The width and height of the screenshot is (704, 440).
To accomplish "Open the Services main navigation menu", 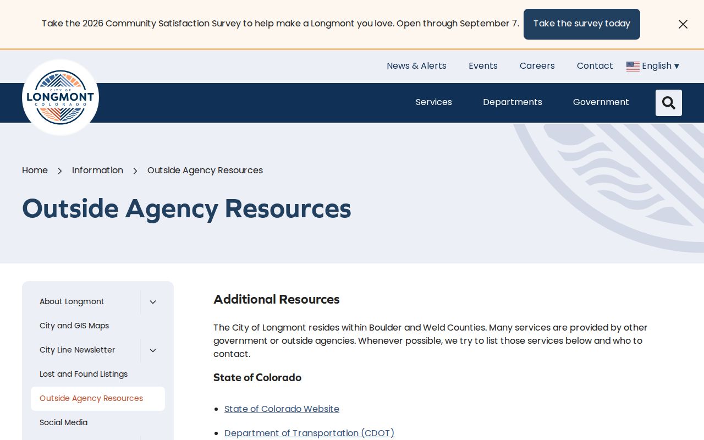I will coord(434,102).
